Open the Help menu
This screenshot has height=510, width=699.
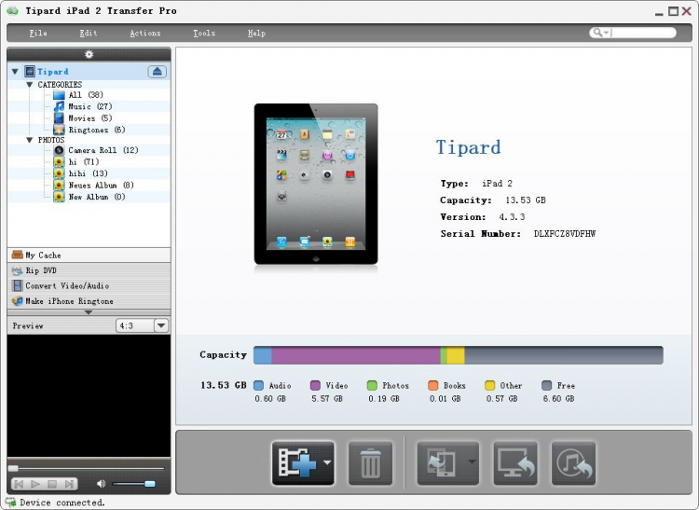(257, 33)
